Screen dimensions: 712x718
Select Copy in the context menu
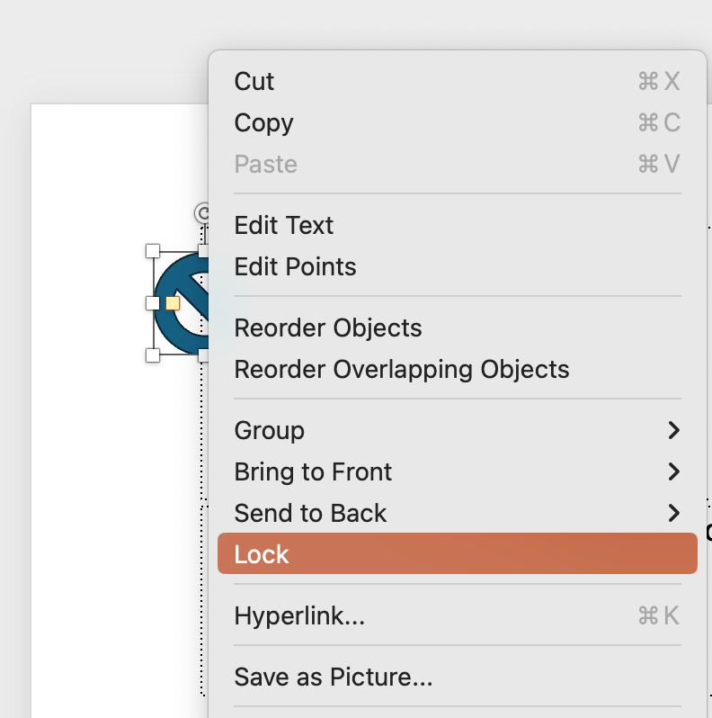[263, 123]
